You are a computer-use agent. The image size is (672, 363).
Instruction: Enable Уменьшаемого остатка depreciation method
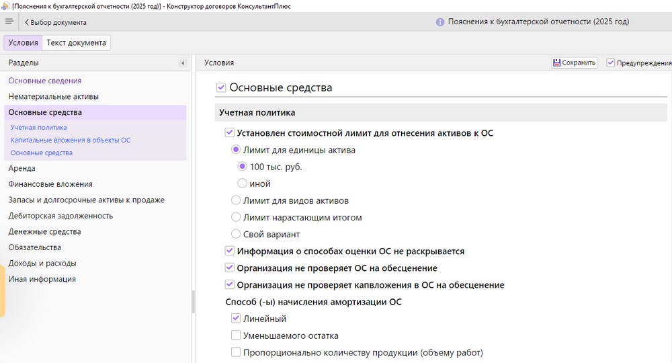[x=236, y=335]
